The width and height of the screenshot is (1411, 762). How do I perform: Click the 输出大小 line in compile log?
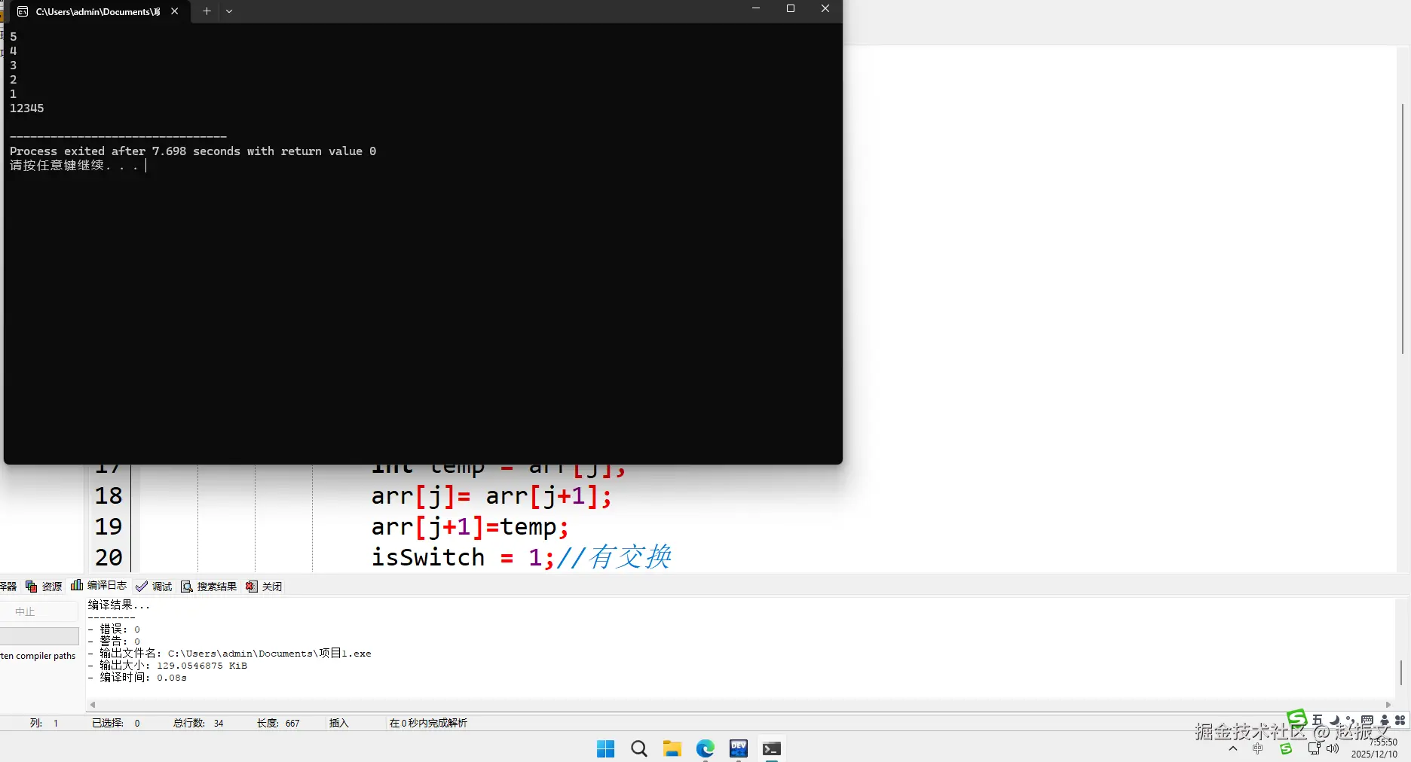[167, 666]
